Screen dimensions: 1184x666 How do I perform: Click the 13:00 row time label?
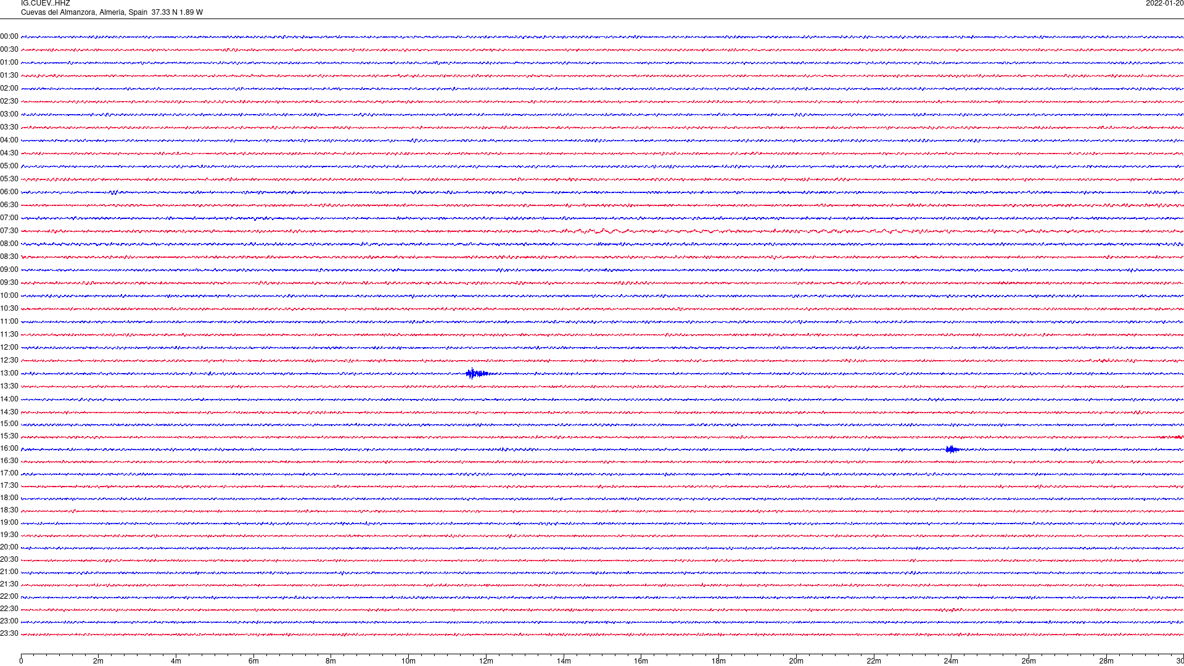[x=9, y=374]
